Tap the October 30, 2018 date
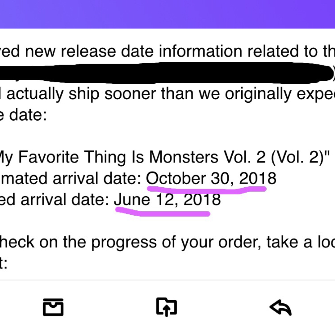This screenshot has height=335, width=335. pyautogui.click(x=211, y=179)
